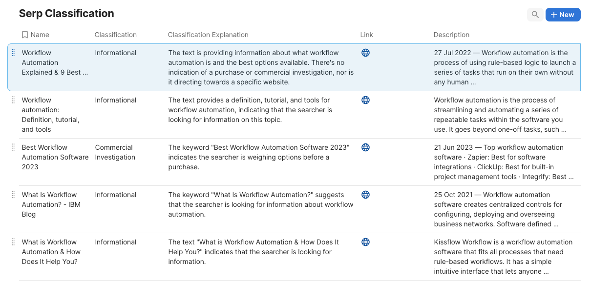The width and height of the screenshot is (591, 282).
Task: Open record What Is Workflow Automation? - IBM Blog
Action: 51,204
